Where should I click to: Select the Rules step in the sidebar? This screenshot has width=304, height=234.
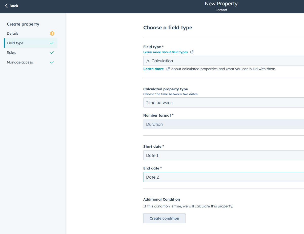[11, 52]
